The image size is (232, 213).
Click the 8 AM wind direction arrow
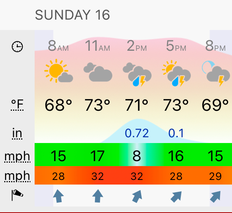(58, 196)
